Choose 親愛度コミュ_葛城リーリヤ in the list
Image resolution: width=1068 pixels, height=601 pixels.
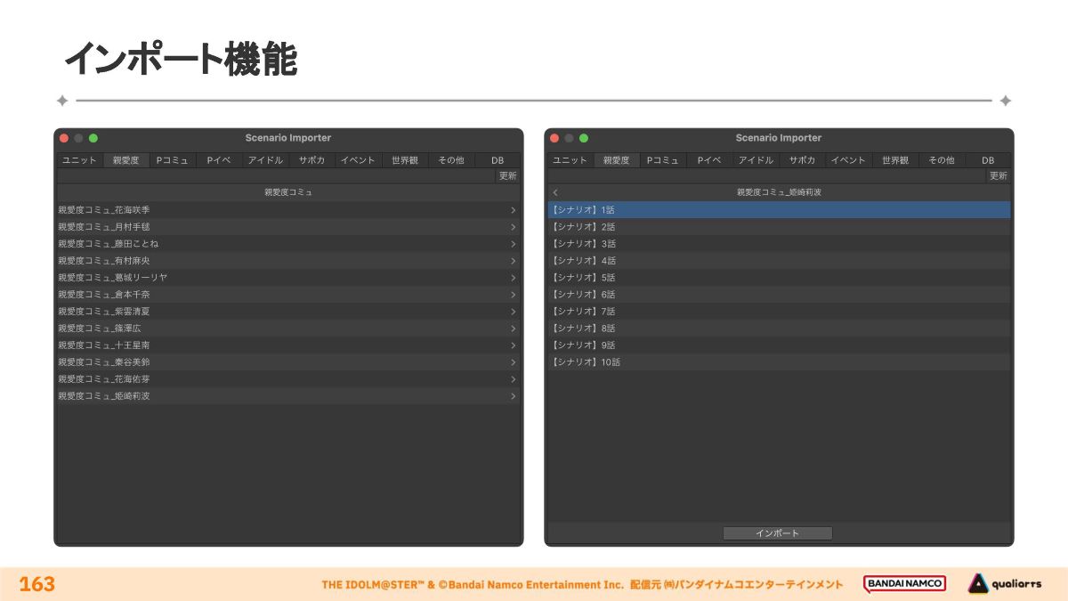pos(113,278)
